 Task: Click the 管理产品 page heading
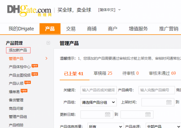tap(69, 44)
